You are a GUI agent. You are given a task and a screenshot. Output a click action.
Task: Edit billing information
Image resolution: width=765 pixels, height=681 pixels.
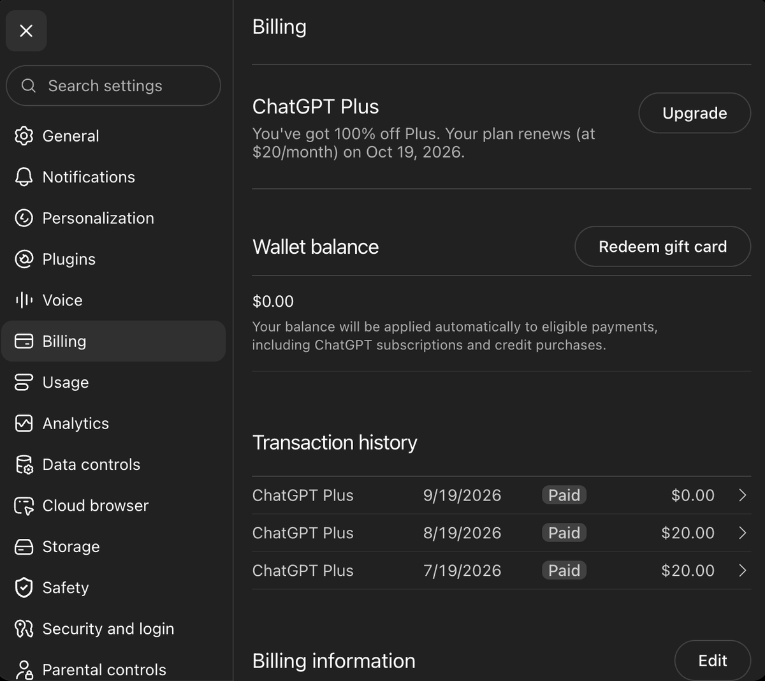click(712, 661)
